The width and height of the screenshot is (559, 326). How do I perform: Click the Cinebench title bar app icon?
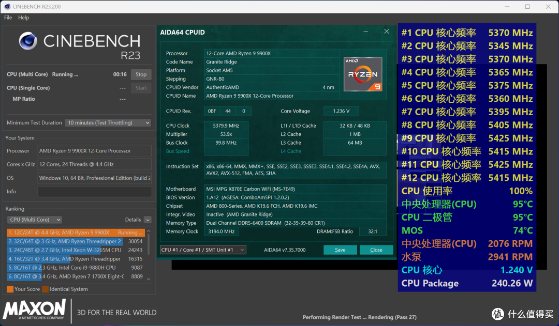[x=7, y=6]
